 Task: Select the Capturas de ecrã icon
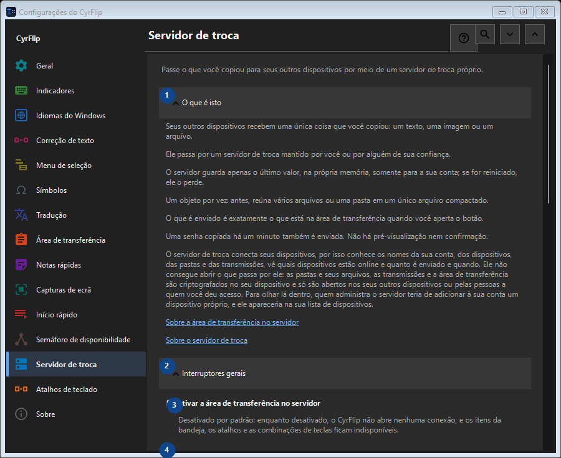click(x=21, y=289)
